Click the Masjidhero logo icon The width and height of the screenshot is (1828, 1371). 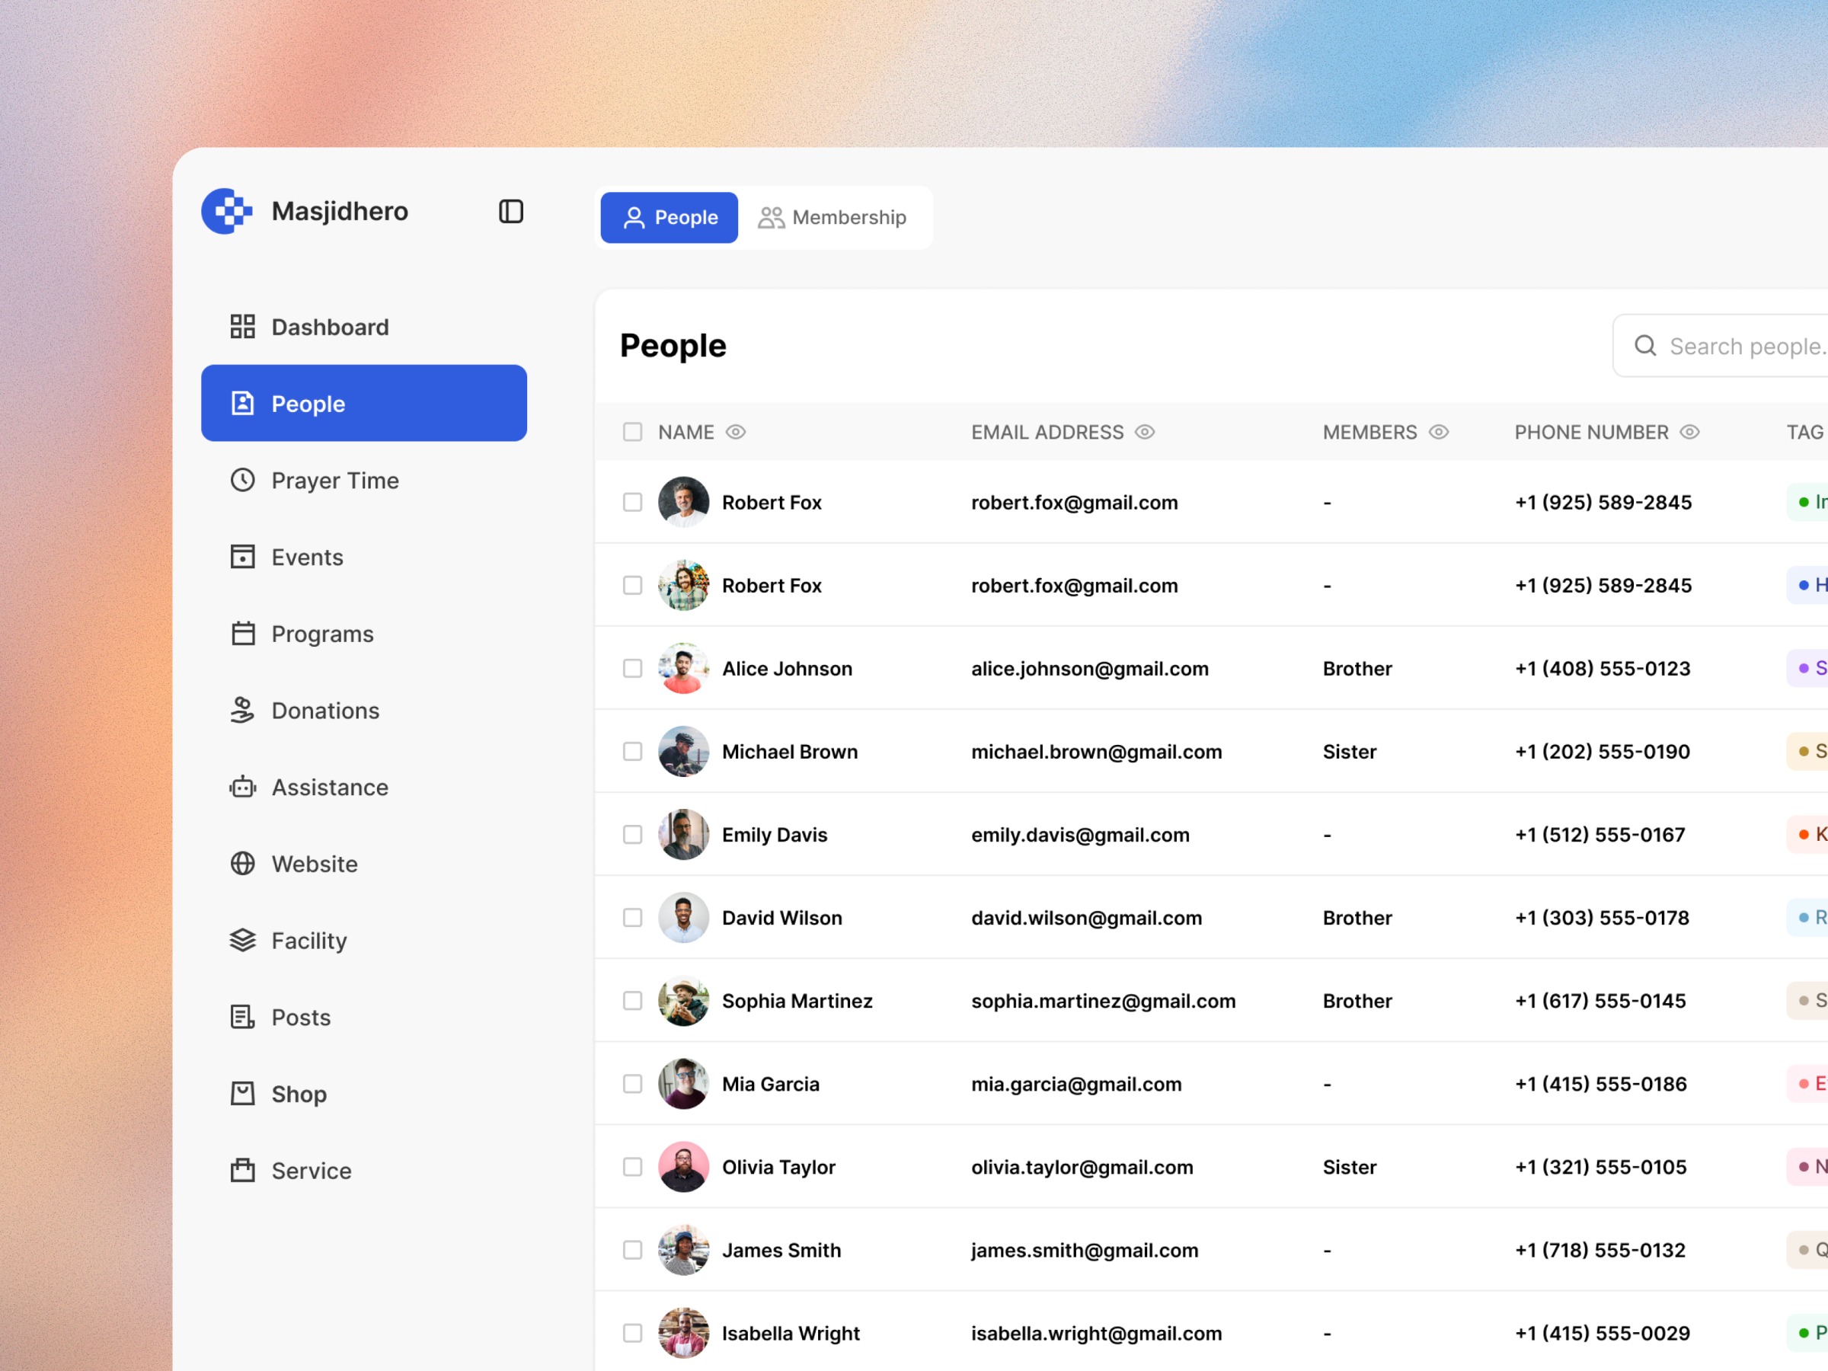pos(225,211)
